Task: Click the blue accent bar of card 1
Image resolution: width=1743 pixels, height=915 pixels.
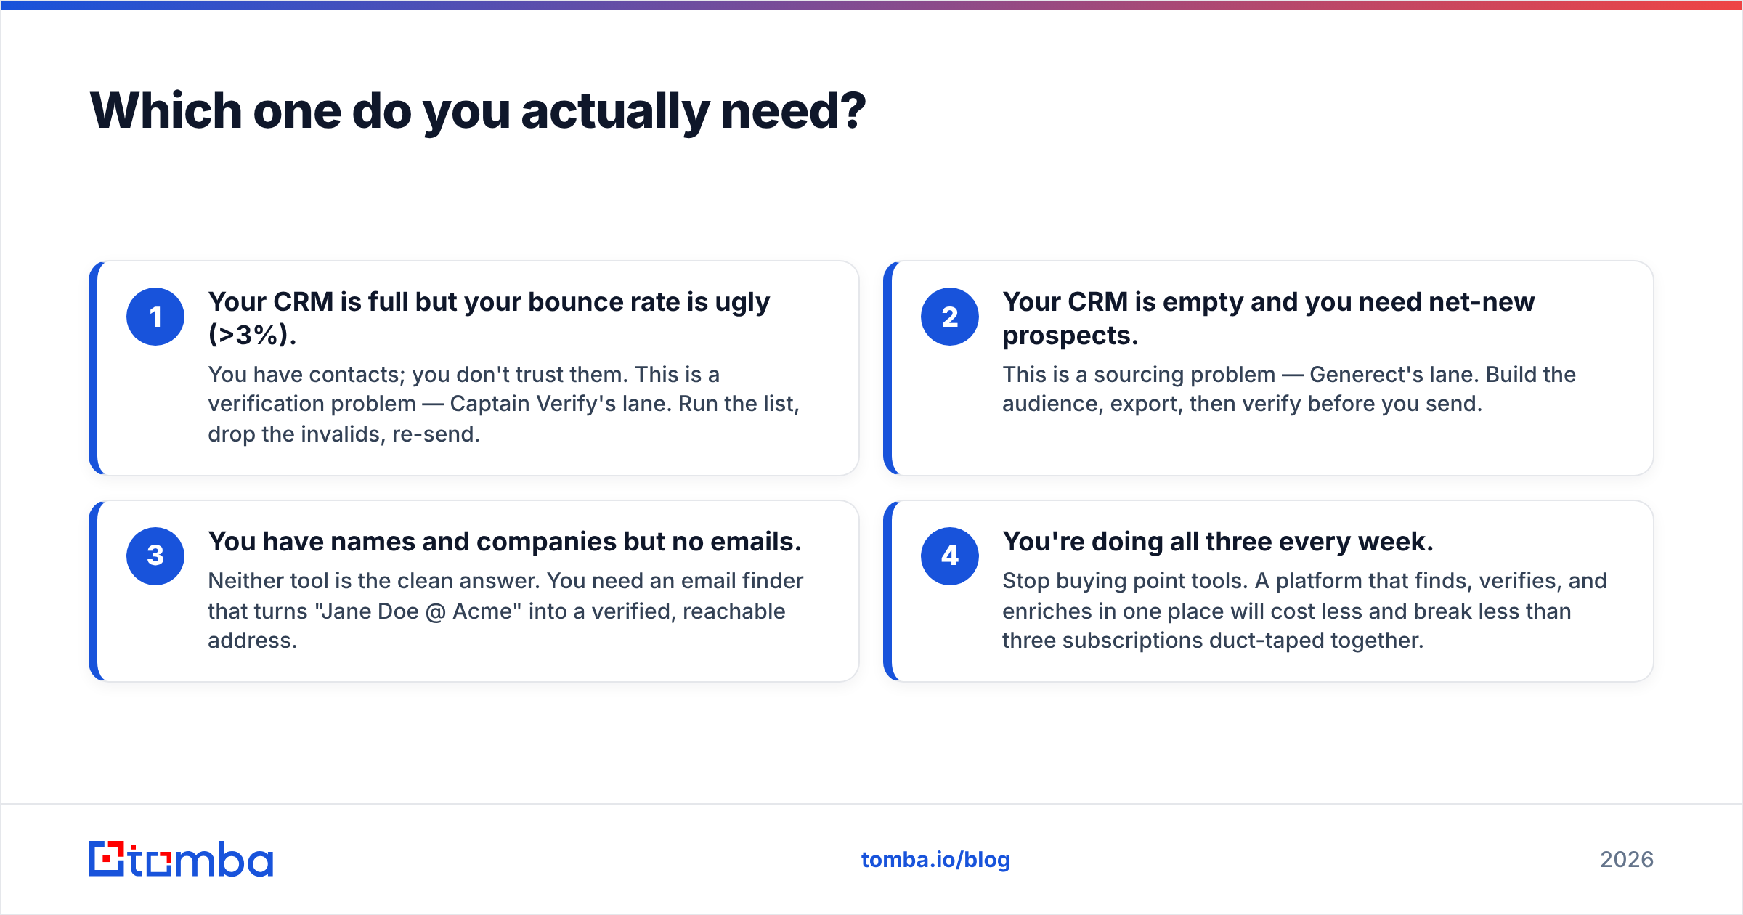Action: (93, 368)
